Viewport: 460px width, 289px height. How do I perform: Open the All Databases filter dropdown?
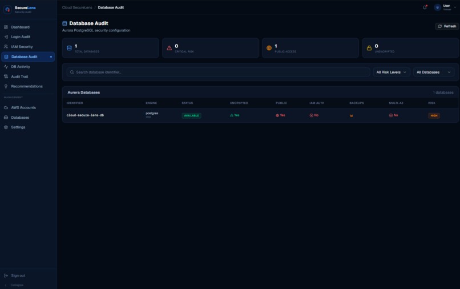pyautogui.click(x=434, y=72)
